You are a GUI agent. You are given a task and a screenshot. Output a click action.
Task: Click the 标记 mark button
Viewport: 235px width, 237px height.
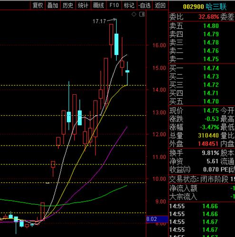(129, 6)
